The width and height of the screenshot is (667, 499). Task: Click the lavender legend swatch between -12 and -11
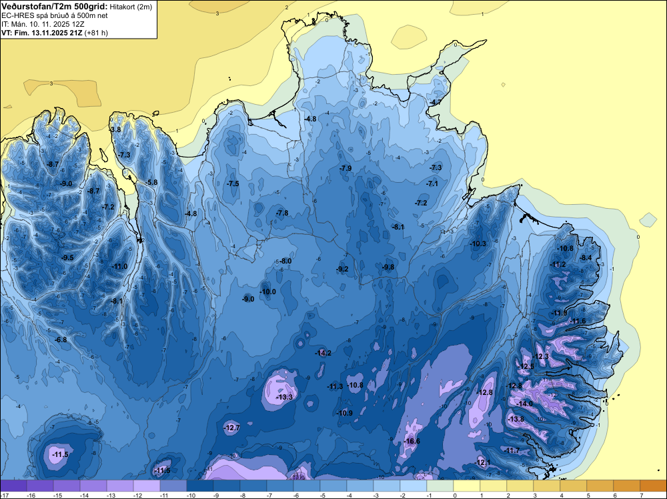(147, 486)
